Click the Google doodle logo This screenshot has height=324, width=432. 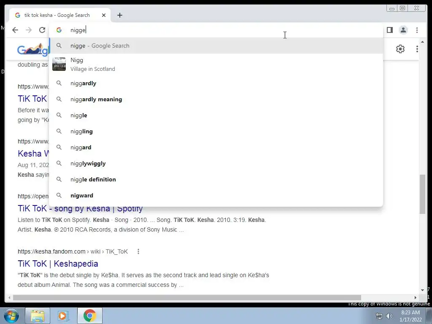point(33,50)
